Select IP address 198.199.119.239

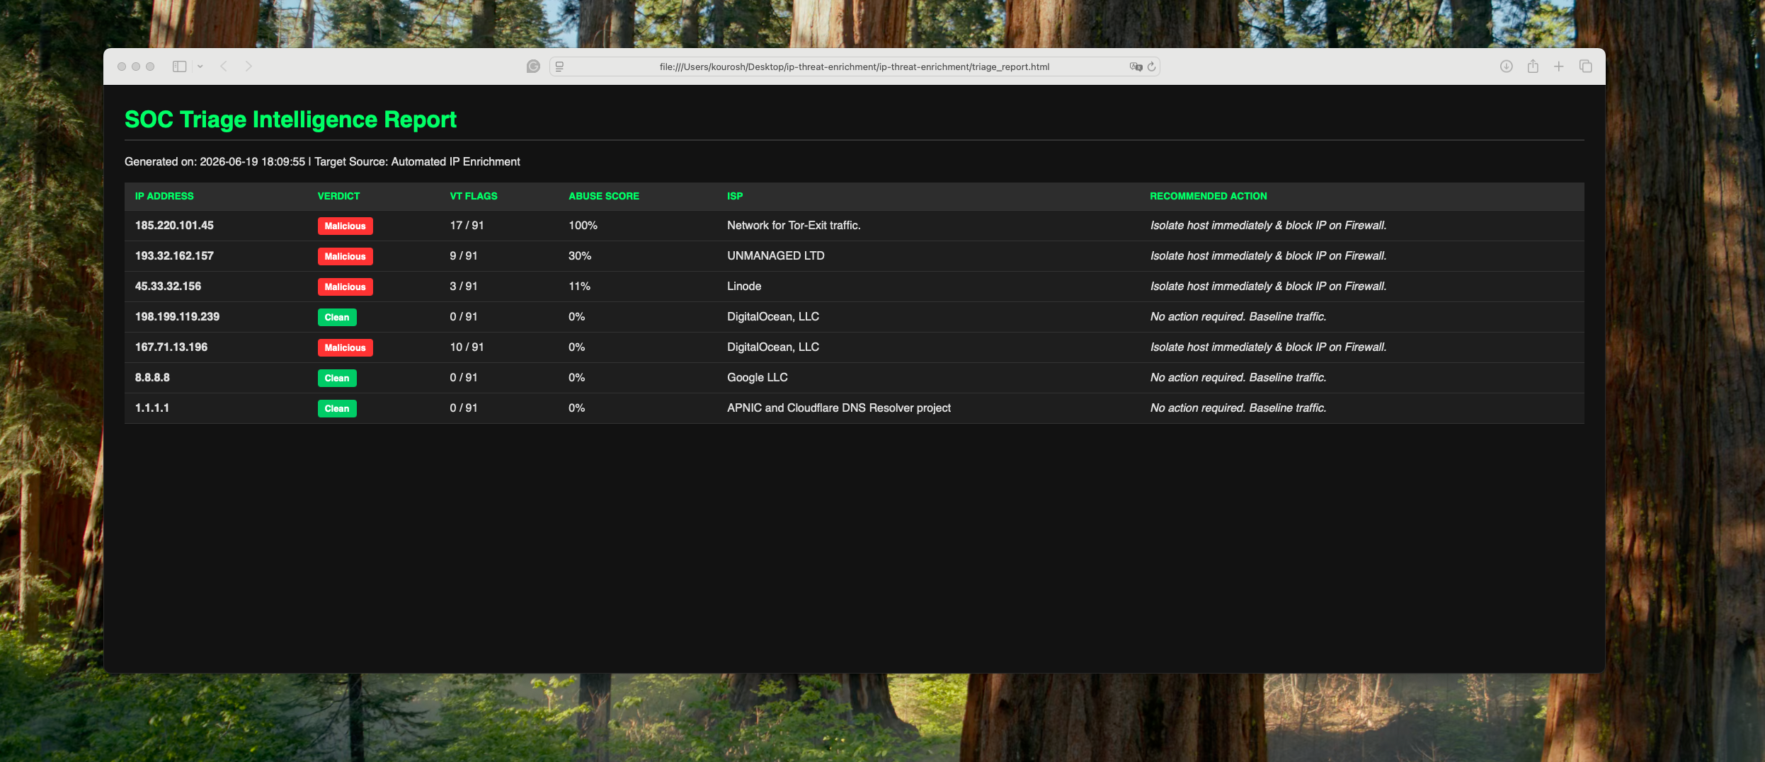pyautogui.click(x=177, y=316)
